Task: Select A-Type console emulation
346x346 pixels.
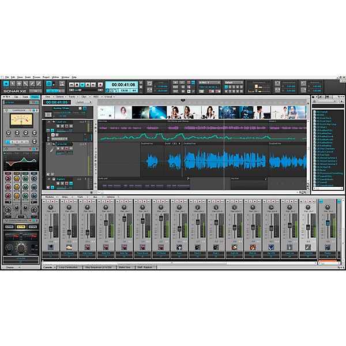Action: [x=33, y=227]
